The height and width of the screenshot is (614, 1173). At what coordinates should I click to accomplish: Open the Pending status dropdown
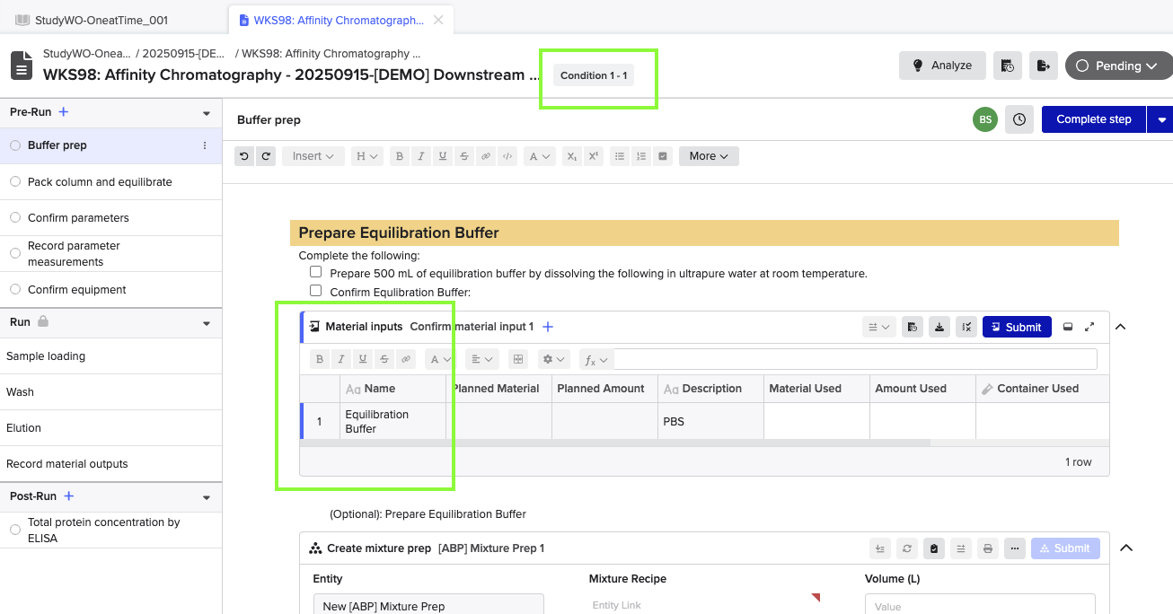(x=1118, y=66)
